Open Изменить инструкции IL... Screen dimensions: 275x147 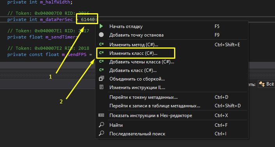(172, 87)
